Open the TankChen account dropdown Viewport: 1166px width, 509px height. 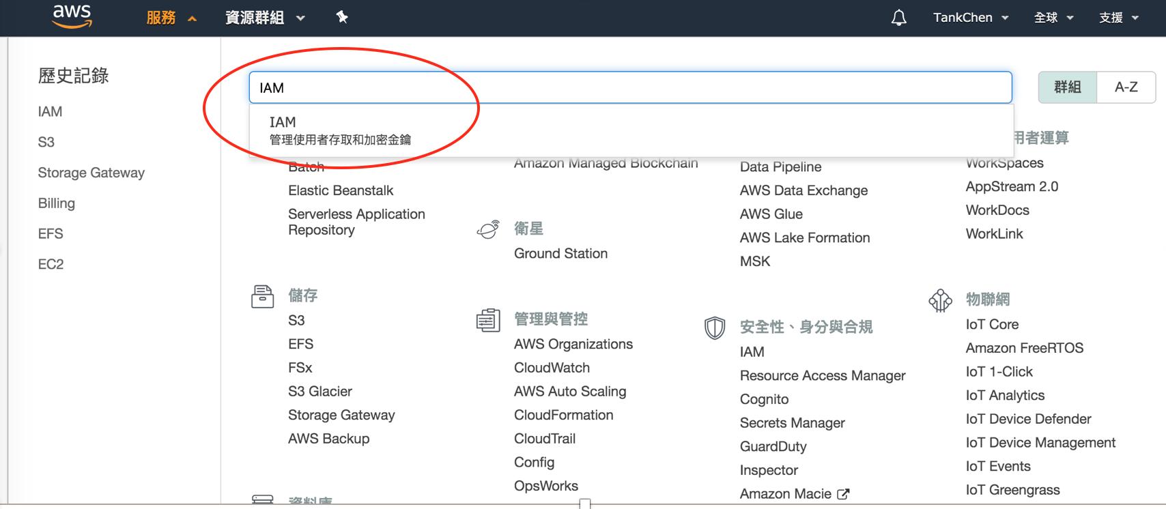click(x=971, y=18)
